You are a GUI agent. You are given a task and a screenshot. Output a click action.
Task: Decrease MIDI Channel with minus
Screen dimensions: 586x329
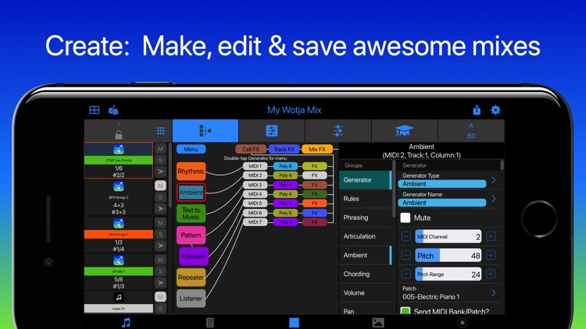406,236
